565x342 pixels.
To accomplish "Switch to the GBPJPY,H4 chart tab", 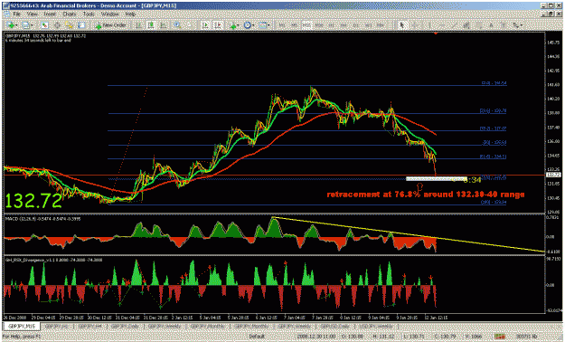I will point(90,326).
